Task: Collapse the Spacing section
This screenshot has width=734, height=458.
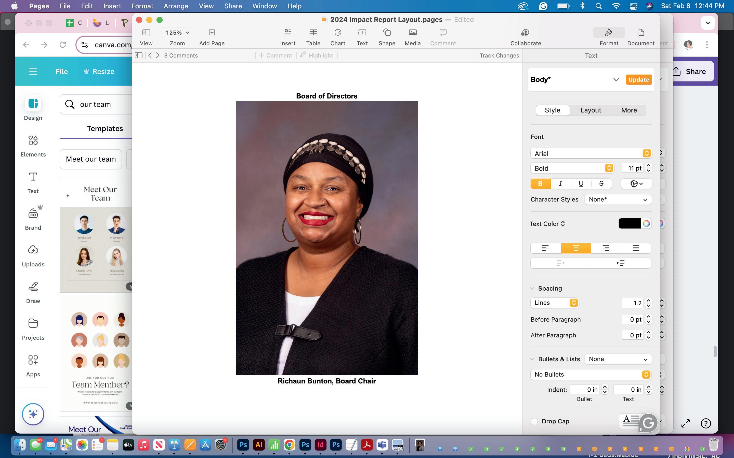Action: click(532, 288)
